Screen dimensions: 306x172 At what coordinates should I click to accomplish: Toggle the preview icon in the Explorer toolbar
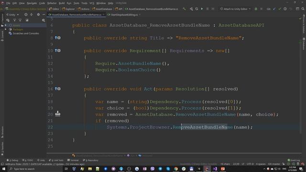pos(27,20)
